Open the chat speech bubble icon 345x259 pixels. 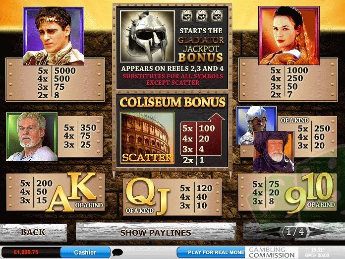pos(117,253)
